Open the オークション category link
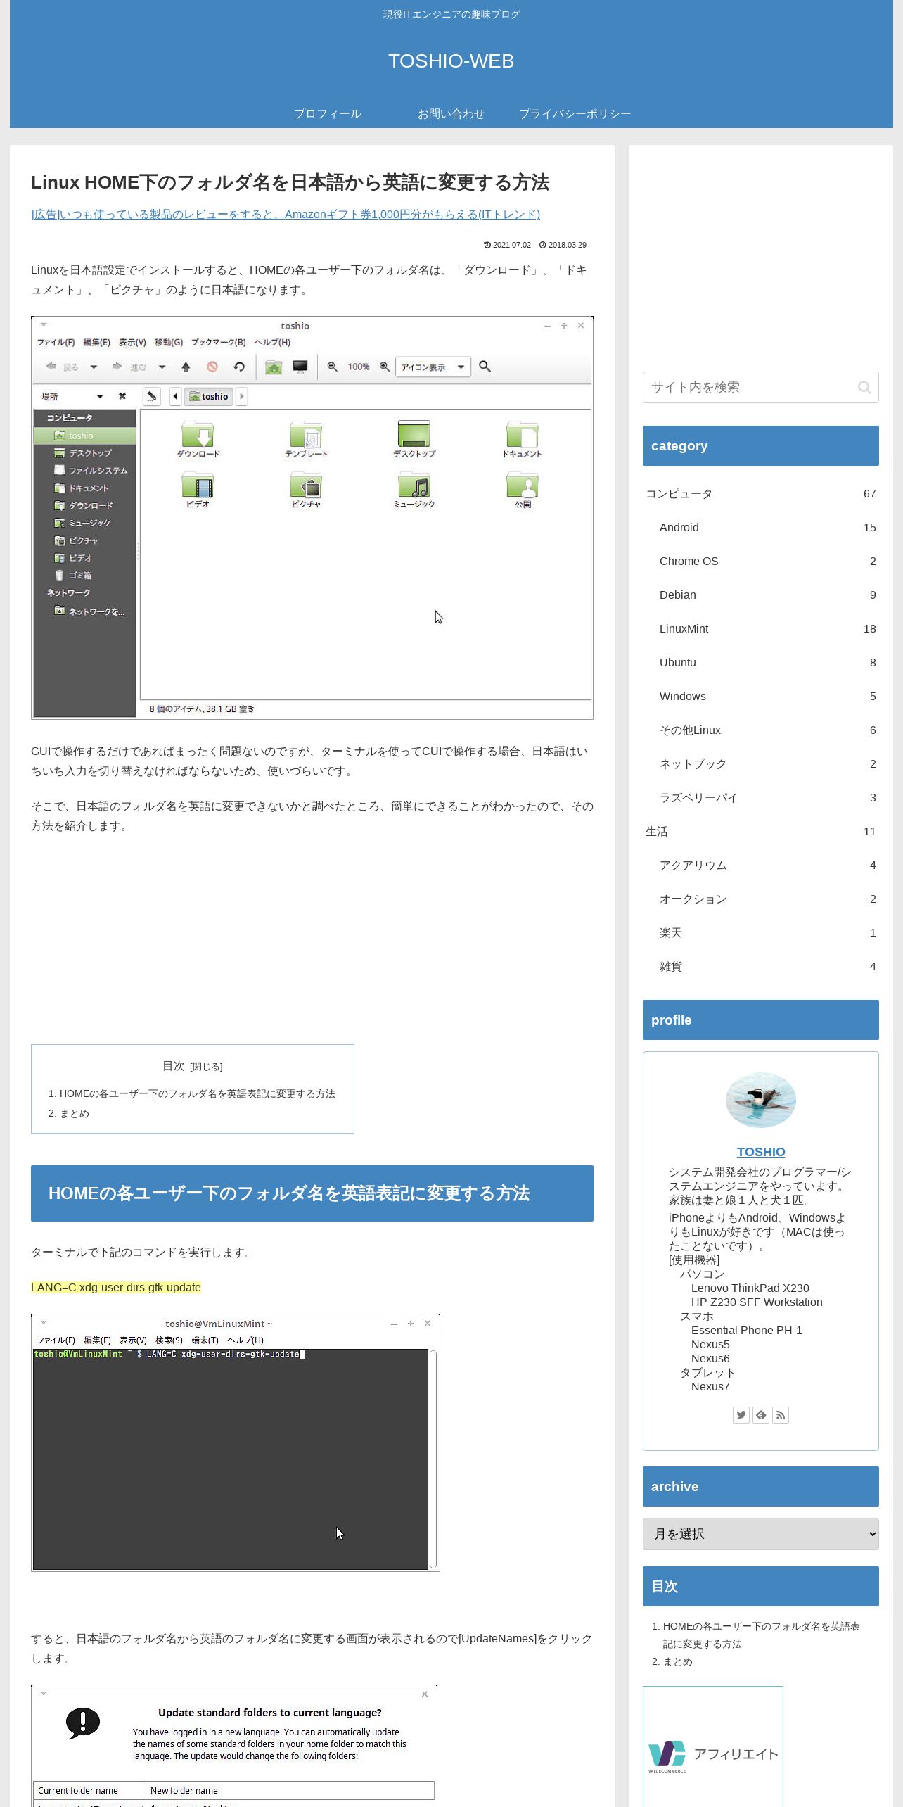 click(x=768, y=899)
